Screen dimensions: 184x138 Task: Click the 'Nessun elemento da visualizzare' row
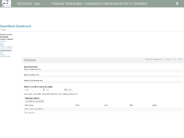pos(103,109)
